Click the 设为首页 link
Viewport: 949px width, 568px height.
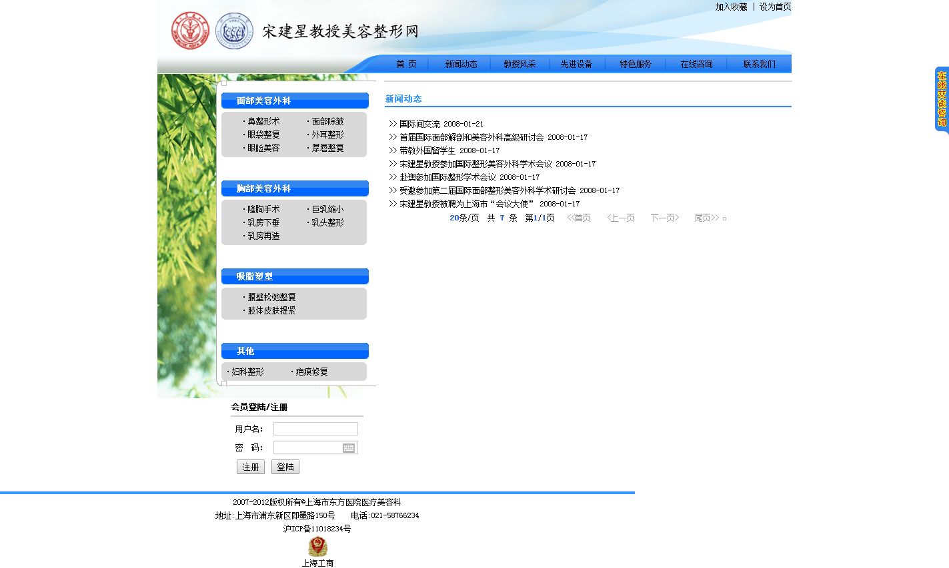[775, 7]
